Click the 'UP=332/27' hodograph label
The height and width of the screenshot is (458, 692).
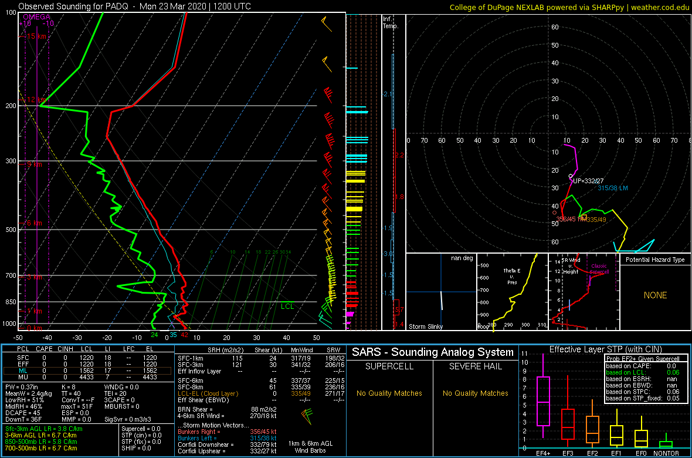point(587,181)
